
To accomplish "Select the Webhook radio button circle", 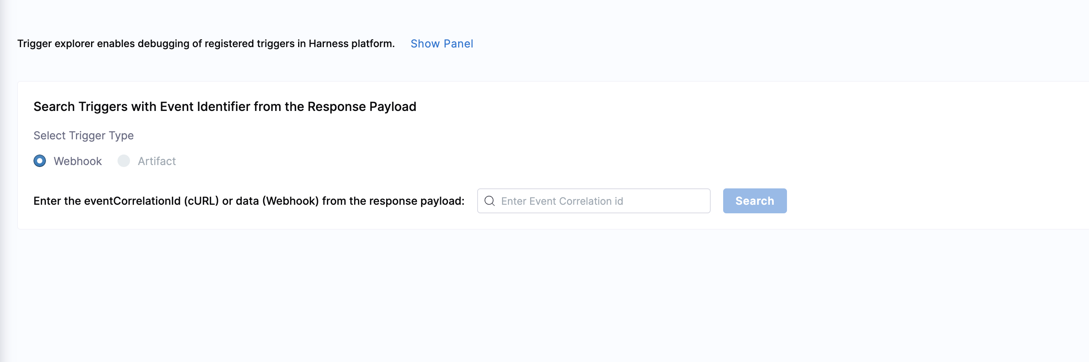I will (40, 161).
